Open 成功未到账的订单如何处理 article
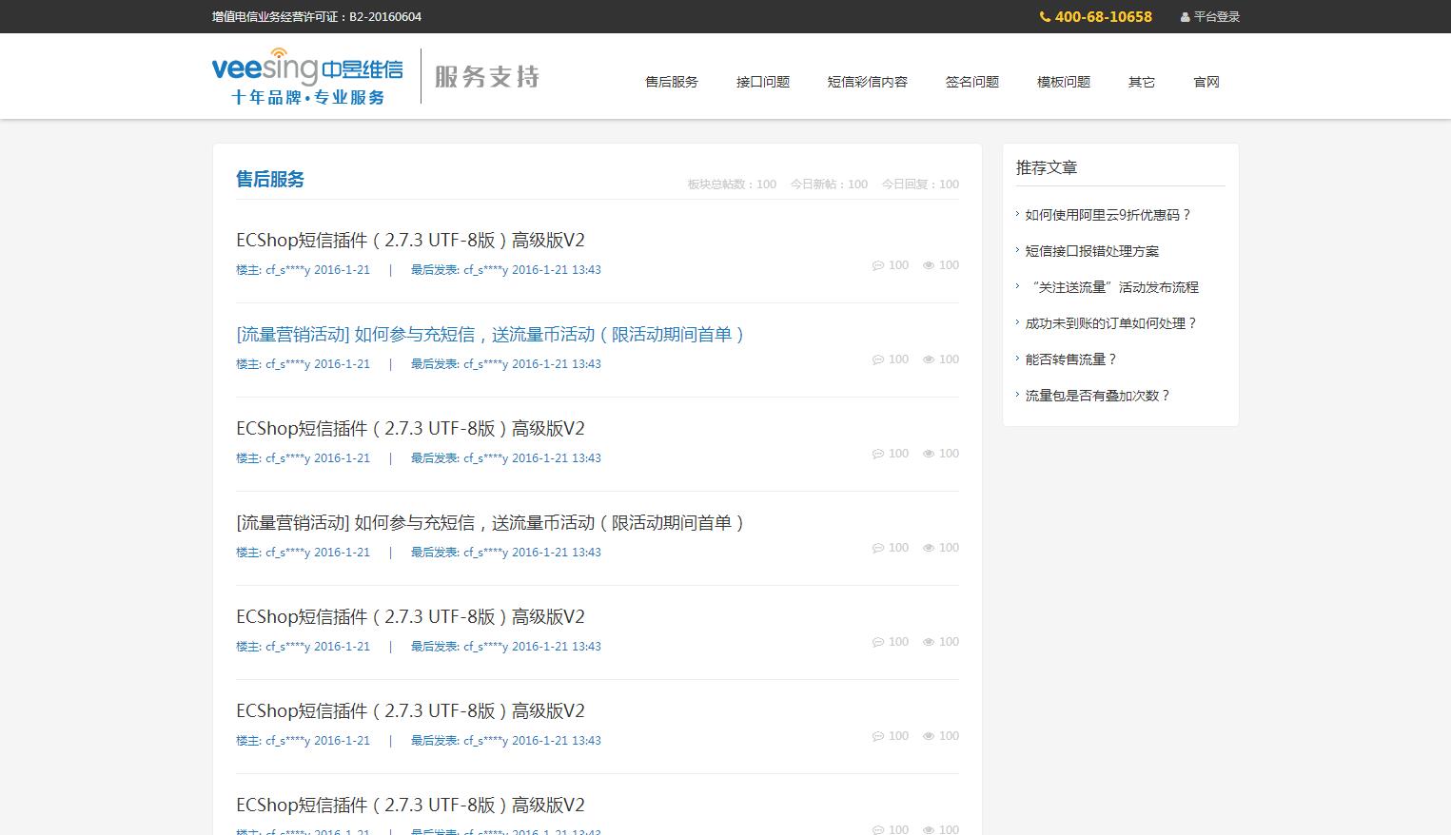 (x=1110, y=323)
